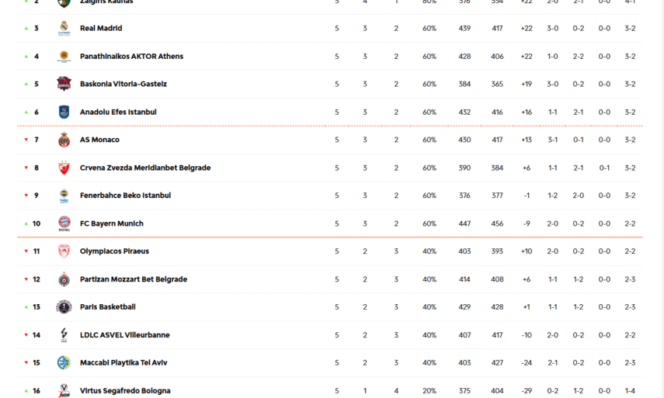Screen dimensions: 664x398
Task: Open the AS Monaco team page
Action: [99, 140]
